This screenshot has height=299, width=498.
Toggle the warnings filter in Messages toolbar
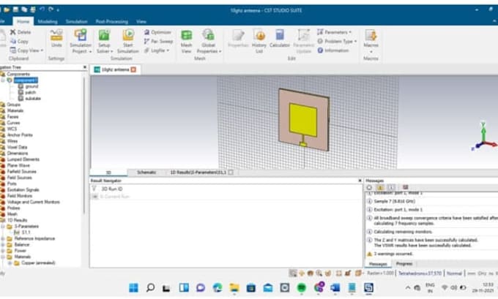(x=380, y=187)
